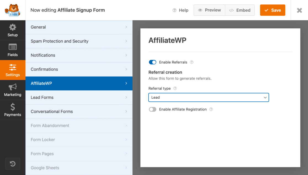Click the Embed button
308x175 pixels.
(x=240, y=10)
